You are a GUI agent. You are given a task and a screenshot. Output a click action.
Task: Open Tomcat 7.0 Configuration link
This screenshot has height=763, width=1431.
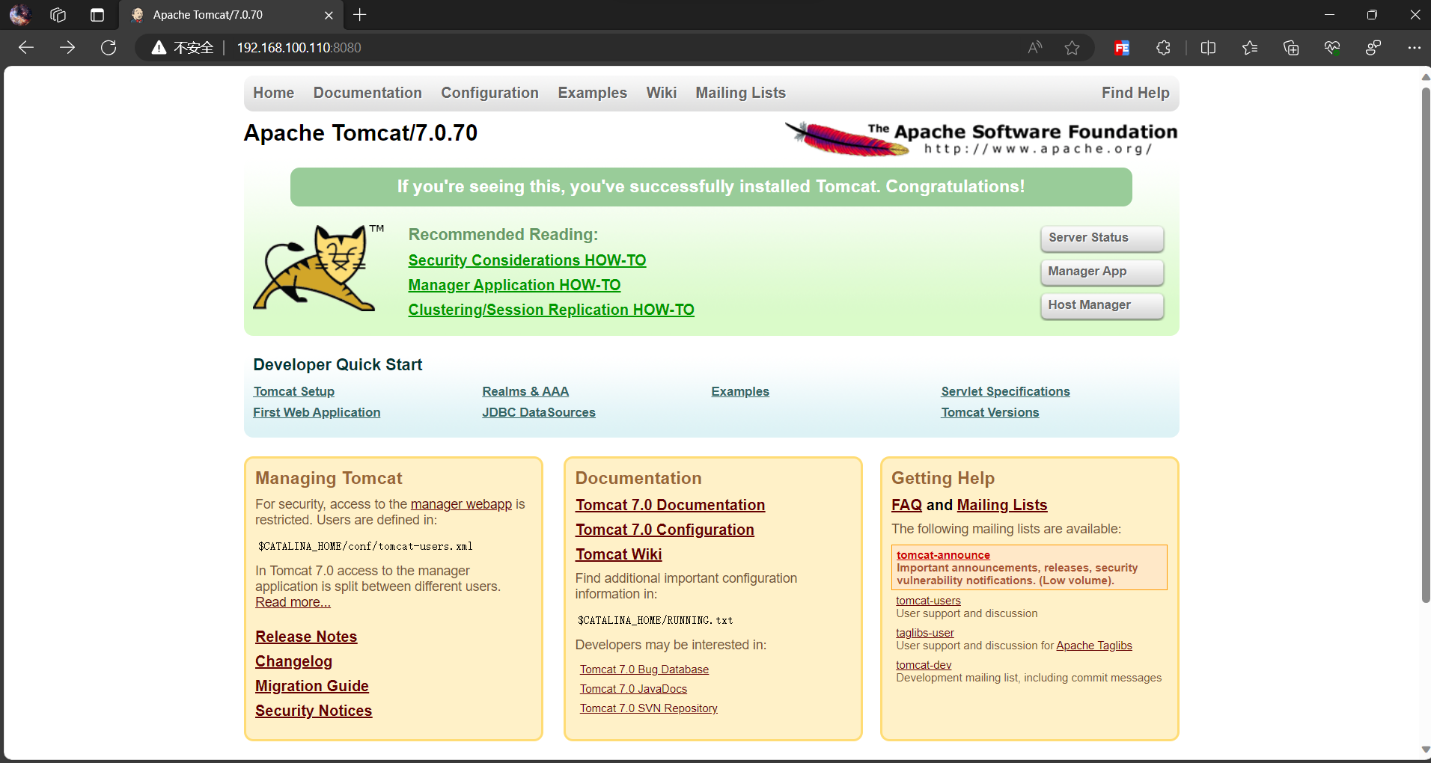click(665, 530)
